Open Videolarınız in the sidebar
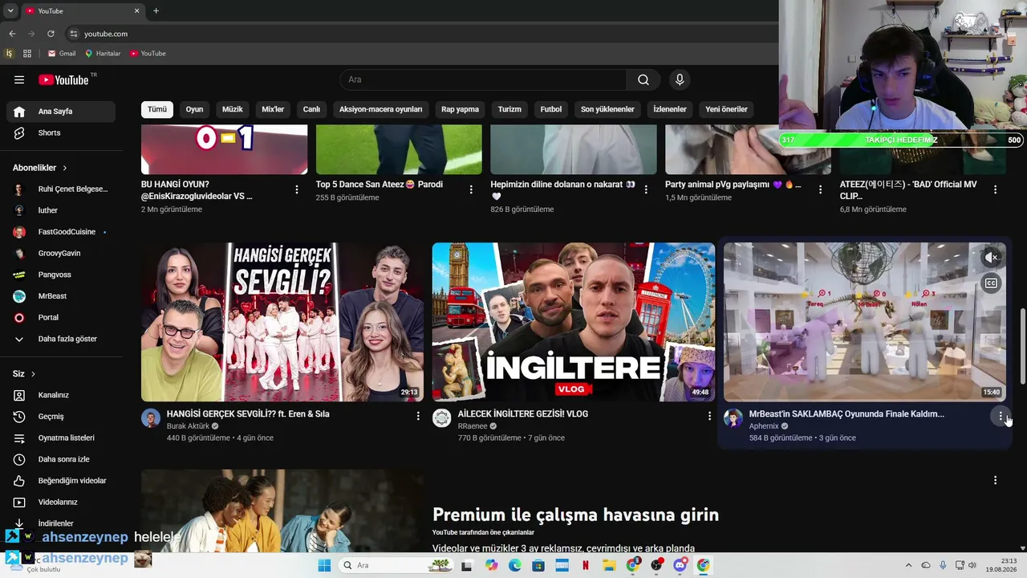 (x=61, y=502)
